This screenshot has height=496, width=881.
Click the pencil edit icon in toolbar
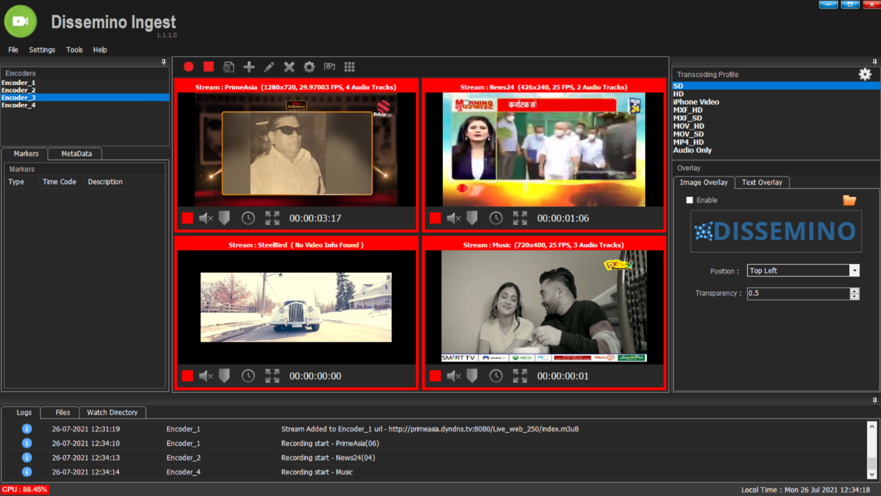coord(269,67)
